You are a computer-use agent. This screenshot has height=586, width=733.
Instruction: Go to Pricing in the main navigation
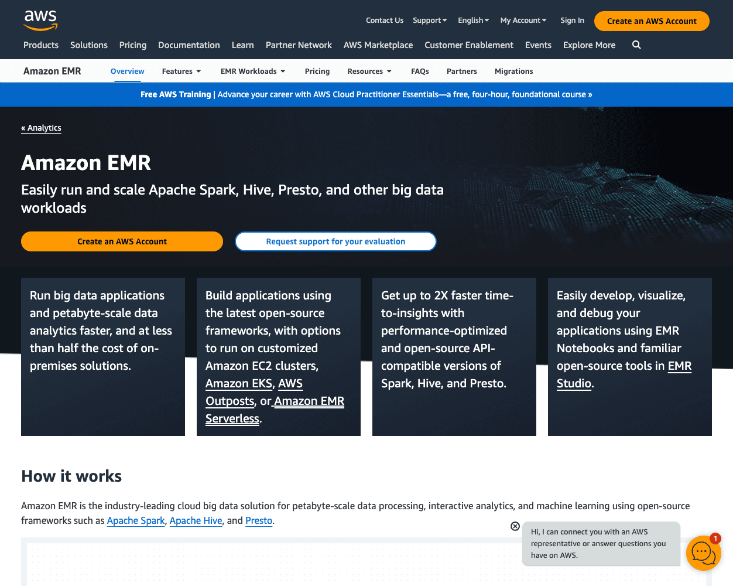pos(133,45)
